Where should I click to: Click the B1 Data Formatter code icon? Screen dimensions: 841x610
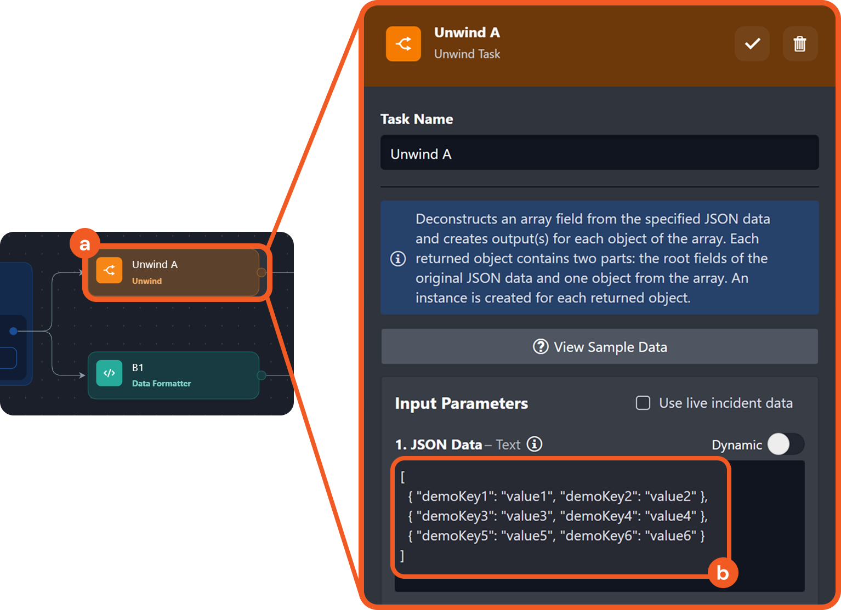[109, 373]
